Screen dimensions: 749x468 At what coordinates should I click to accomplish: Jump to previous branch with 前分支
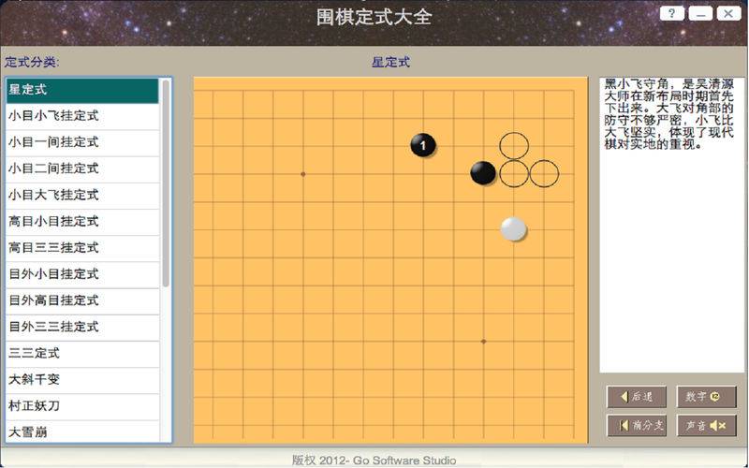click(637, 425)
